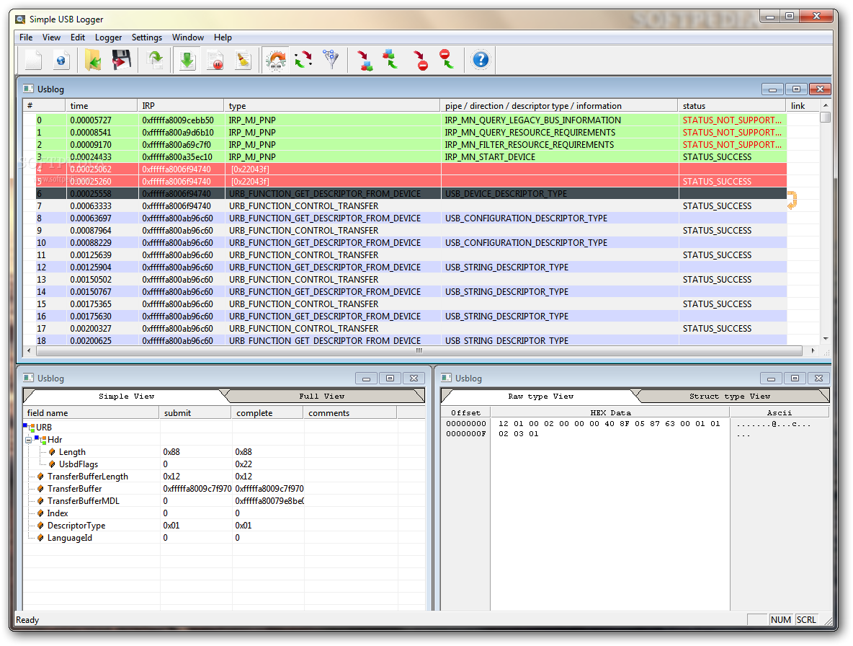853x646 pixels.
Task: Click the SCRL status bar indicator
Action: [806, 619]
